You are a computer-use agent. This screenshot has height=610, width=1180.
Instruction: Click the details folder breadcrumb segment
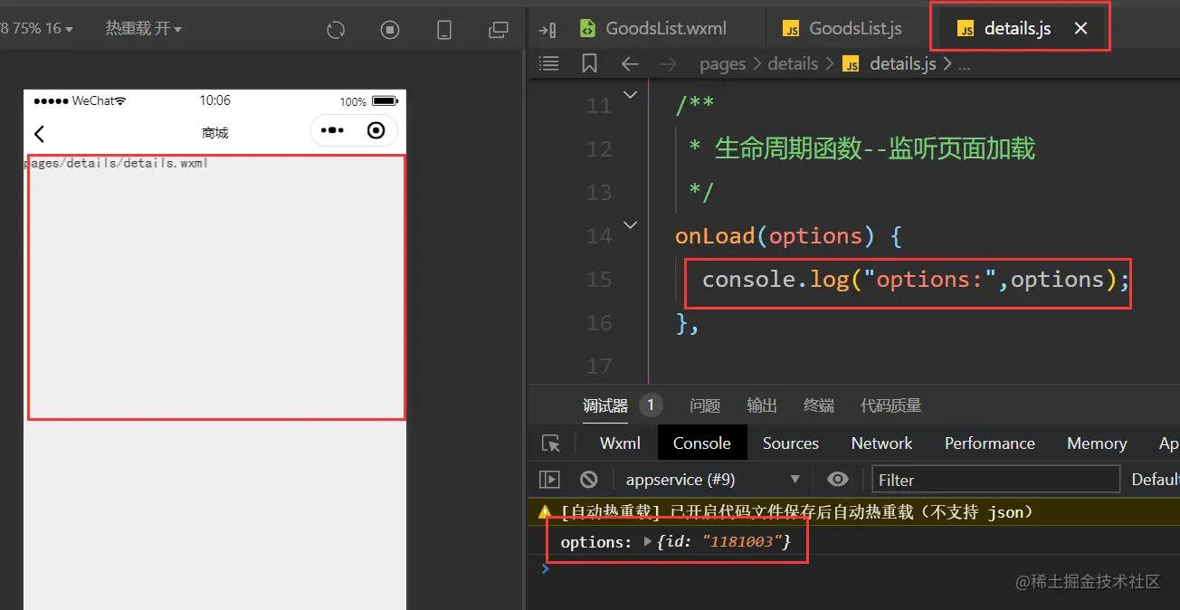pos(792,63)
